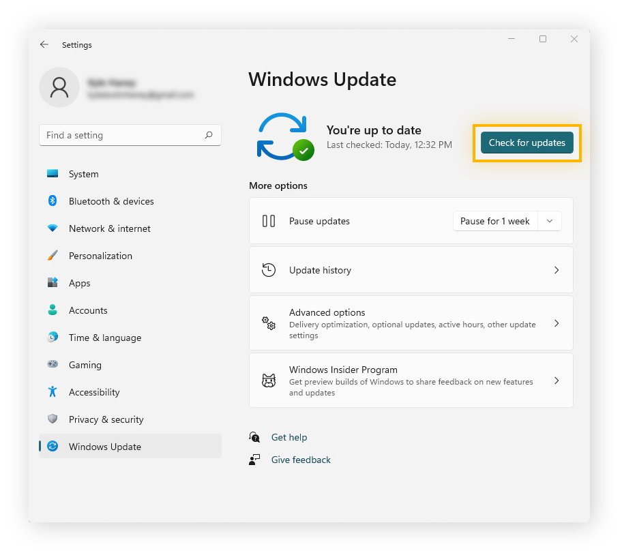Click the back arrow in Settings

pos(44,44)
